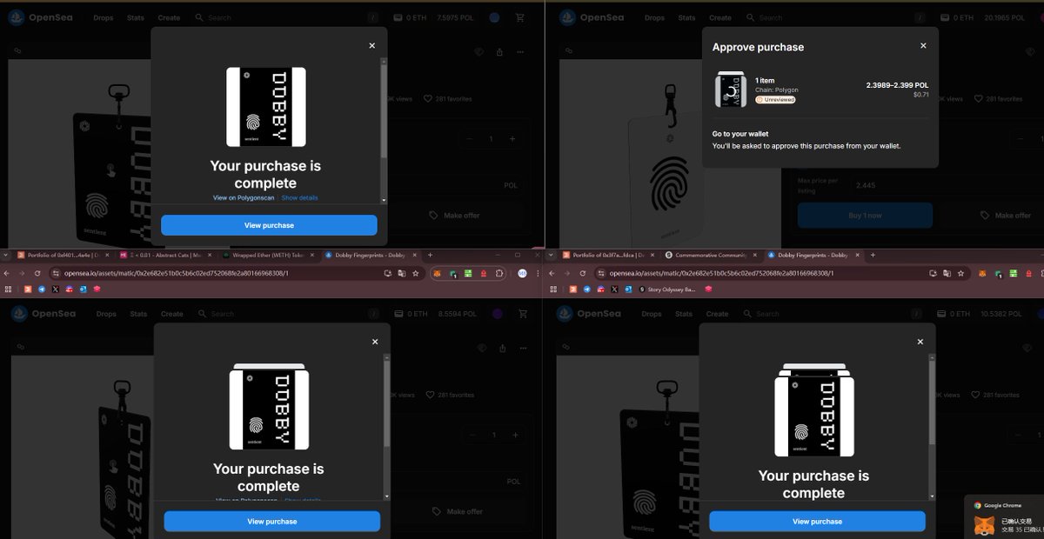Click the Buy 1 now button
The image size is (1044, 539).
point(865,216)
